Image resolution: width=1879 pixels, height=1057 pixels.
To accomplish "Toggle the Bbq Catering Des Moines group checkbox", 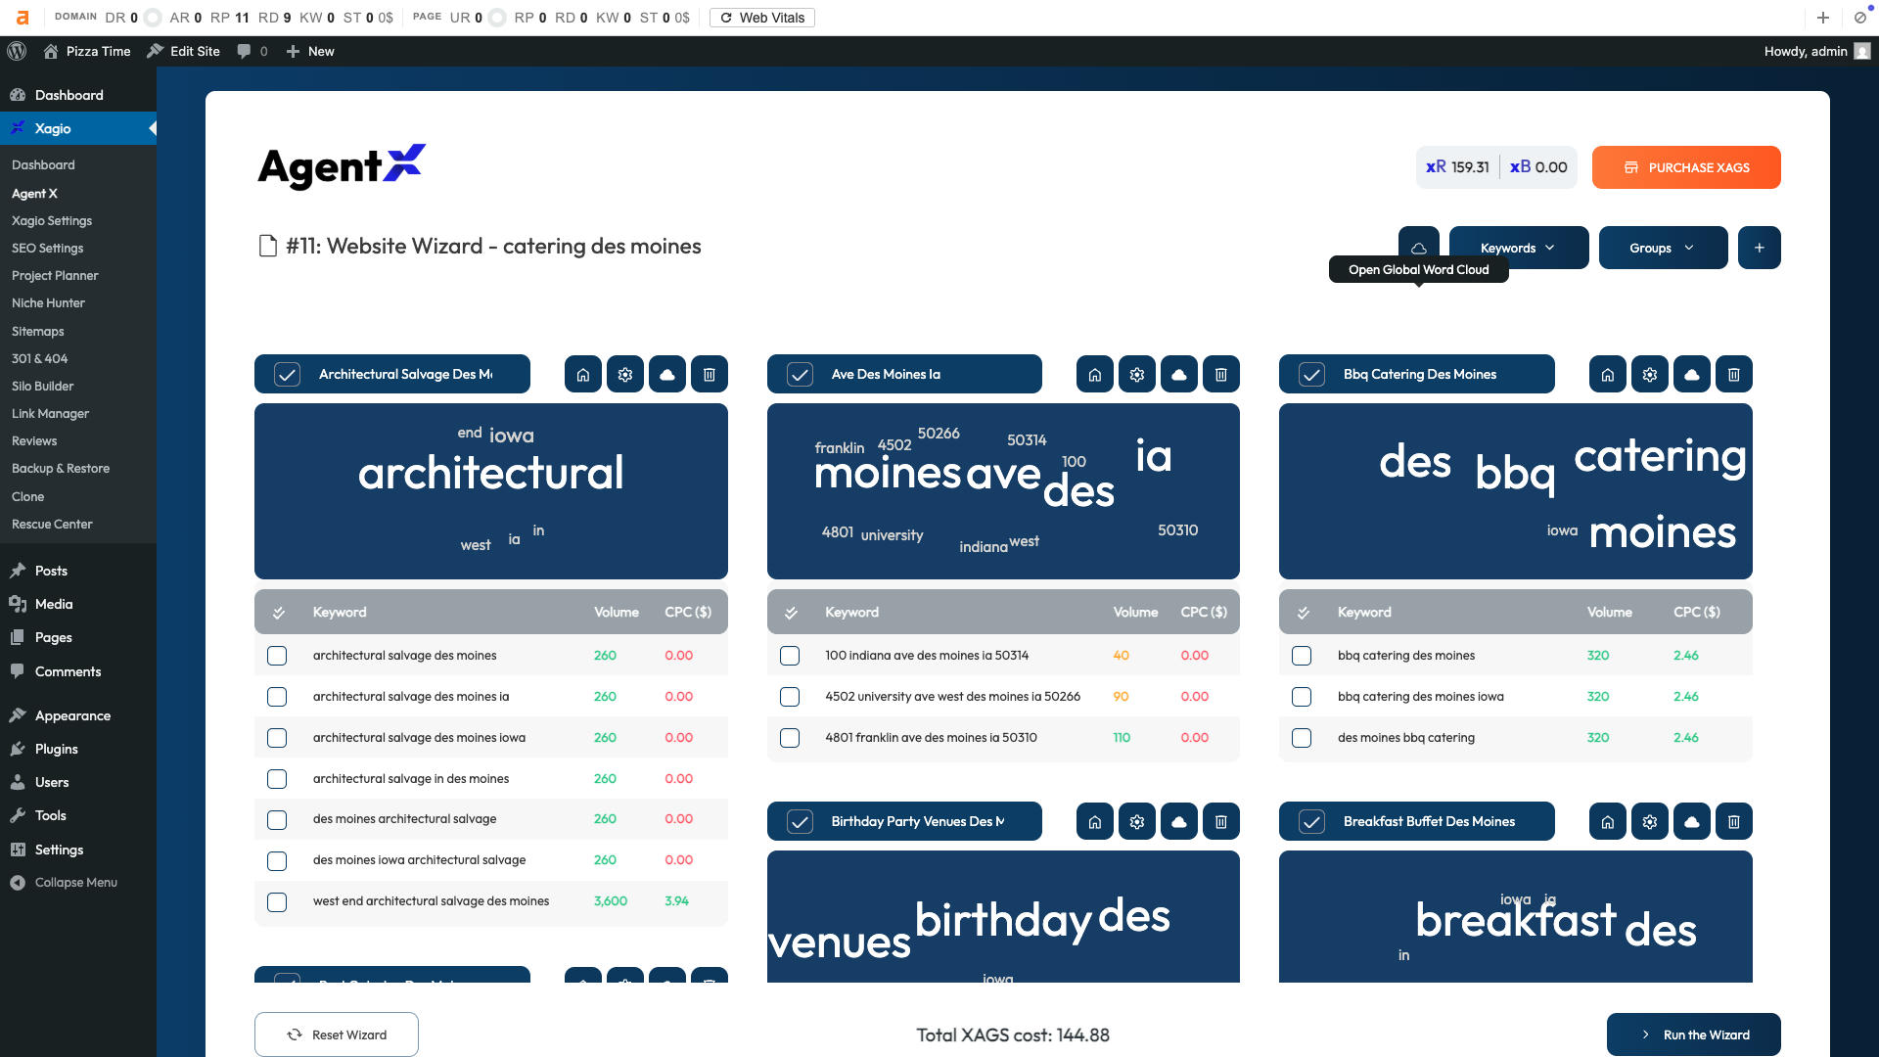I will click(1311, 374).
